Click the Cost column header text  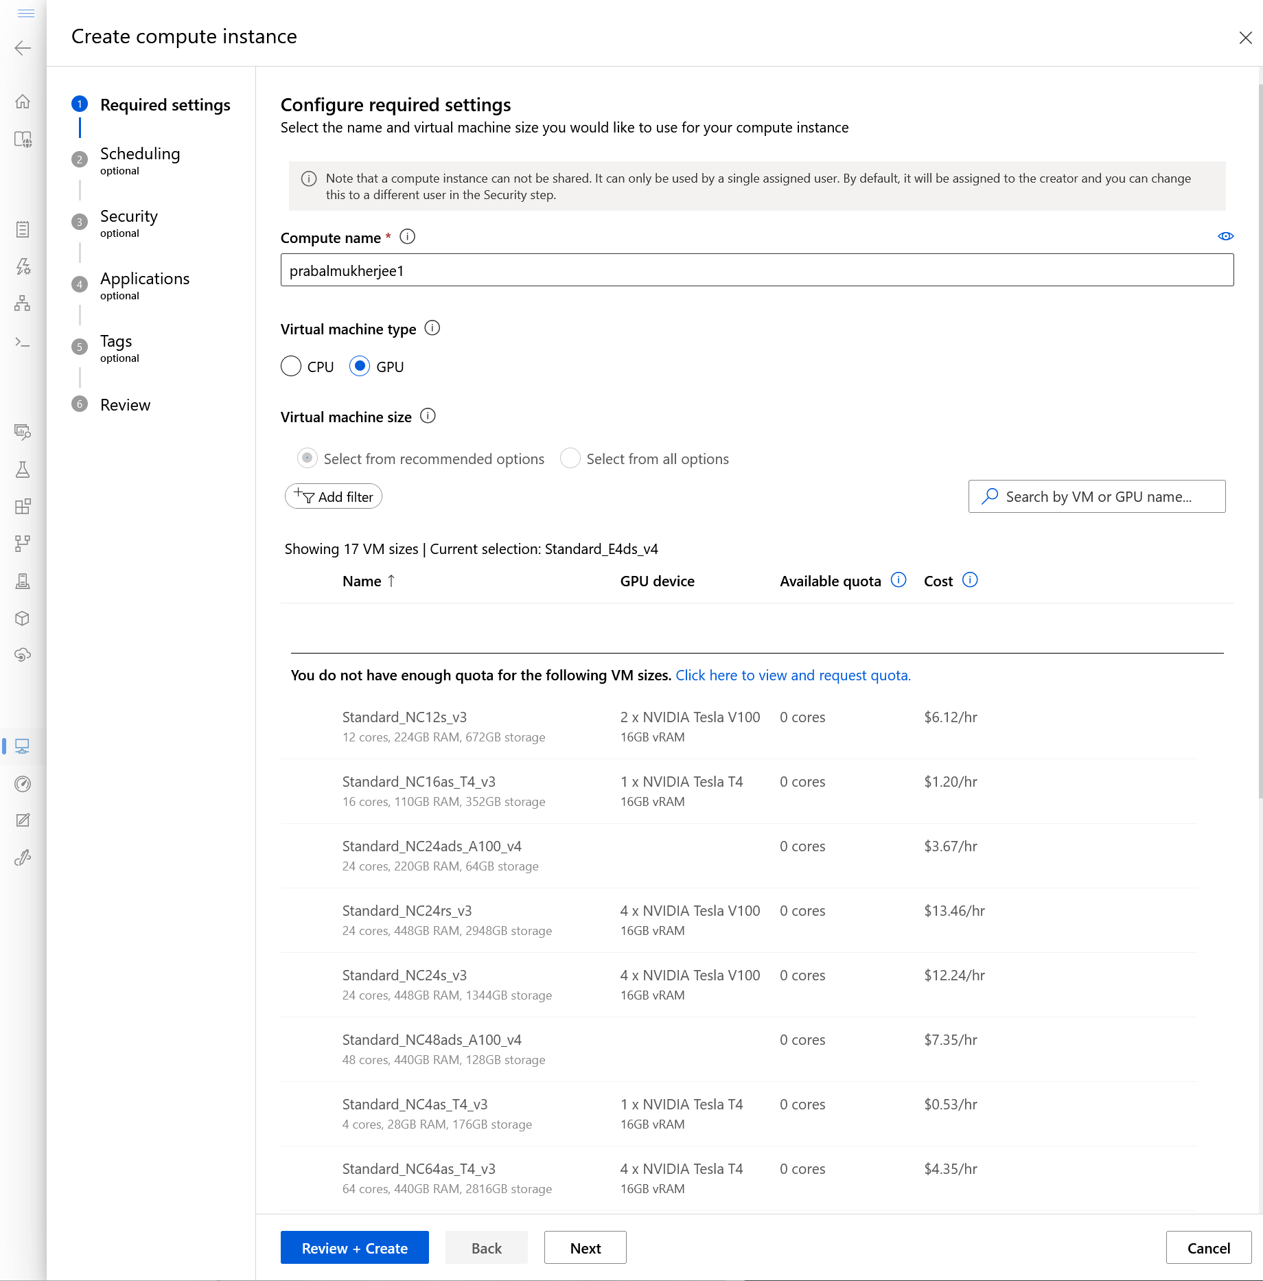(938, 581)
